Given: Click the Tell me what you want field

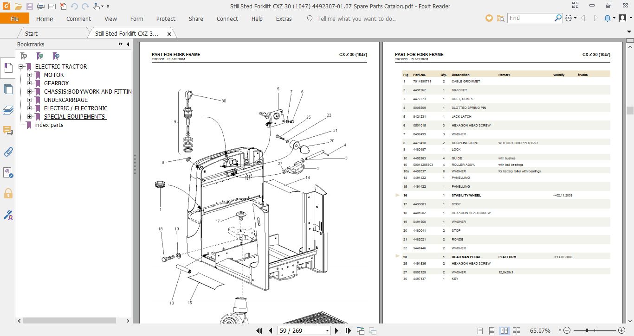Looking at the screenshot, I should [x=356, y=19].
